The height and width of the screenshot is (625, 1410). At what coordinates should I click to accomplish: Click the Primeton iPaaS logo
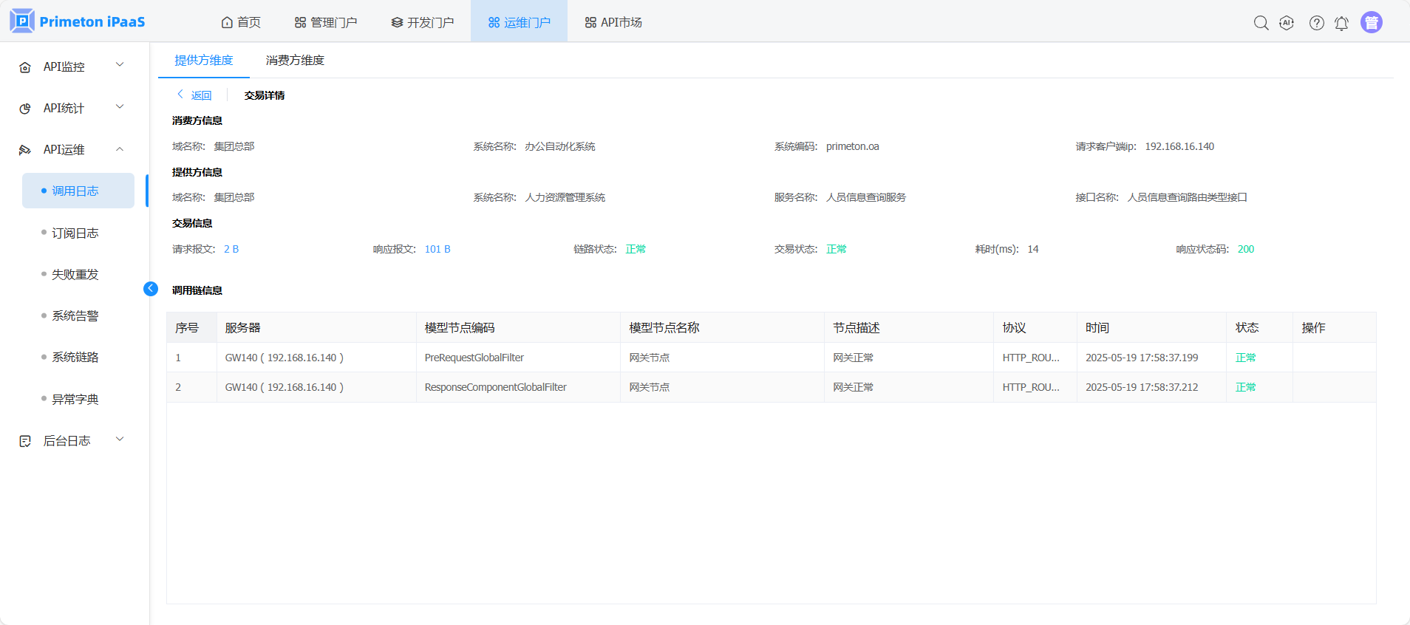(x=78, y=21)
